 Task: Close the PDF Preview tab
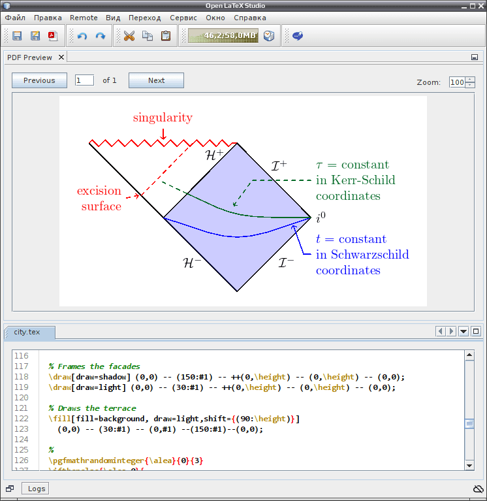pos(61,57)
